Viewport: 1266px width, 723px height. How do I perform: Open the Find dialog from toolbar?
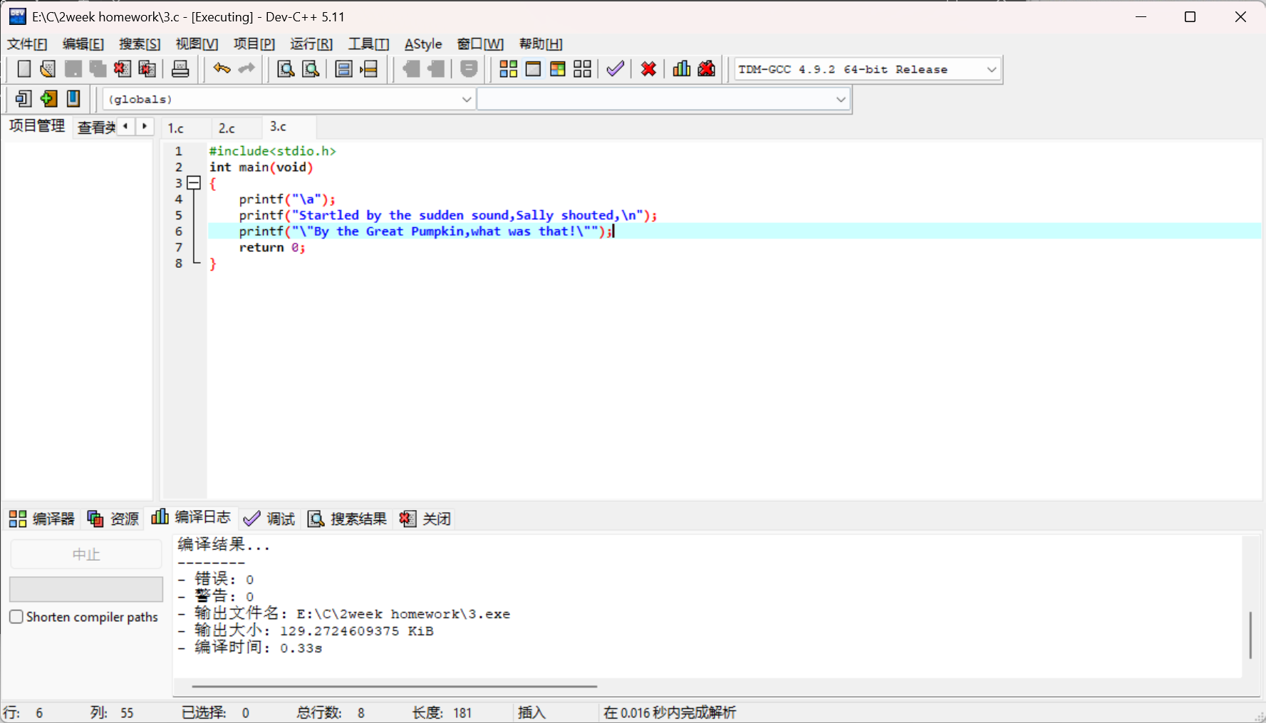point(286,69)
